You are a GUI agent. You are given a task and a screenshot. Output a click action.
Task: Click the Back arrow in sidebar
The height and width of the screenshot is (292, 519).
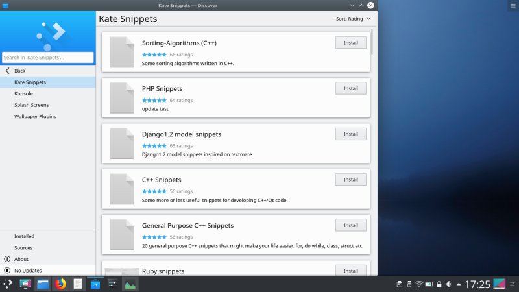[8, 71]
